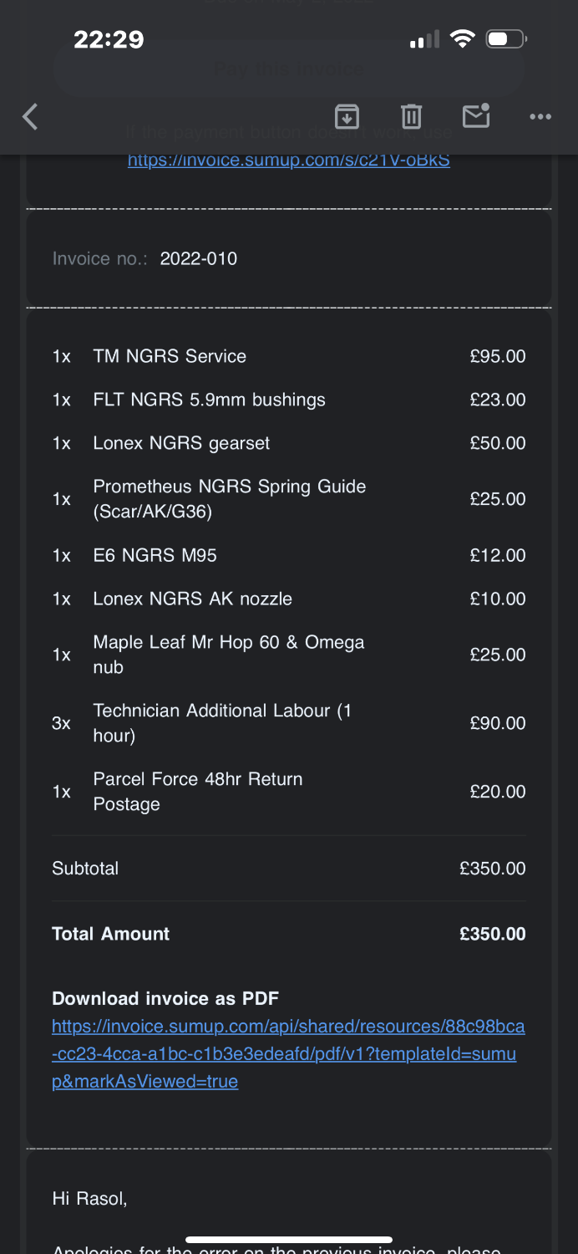Tap the battery indicator icon
The image size is (578, 1254).
[x=506, y=38]
